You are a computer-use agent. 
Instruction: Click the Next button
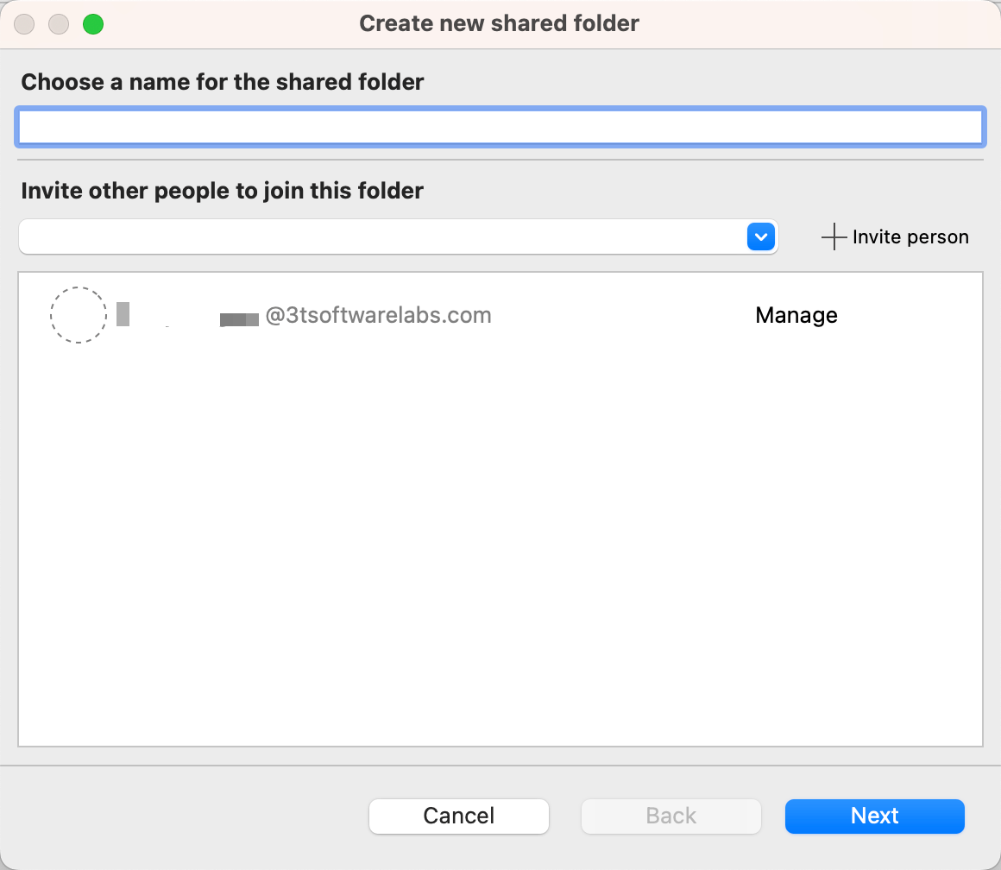pyautogui.click(x=874, y=816)
